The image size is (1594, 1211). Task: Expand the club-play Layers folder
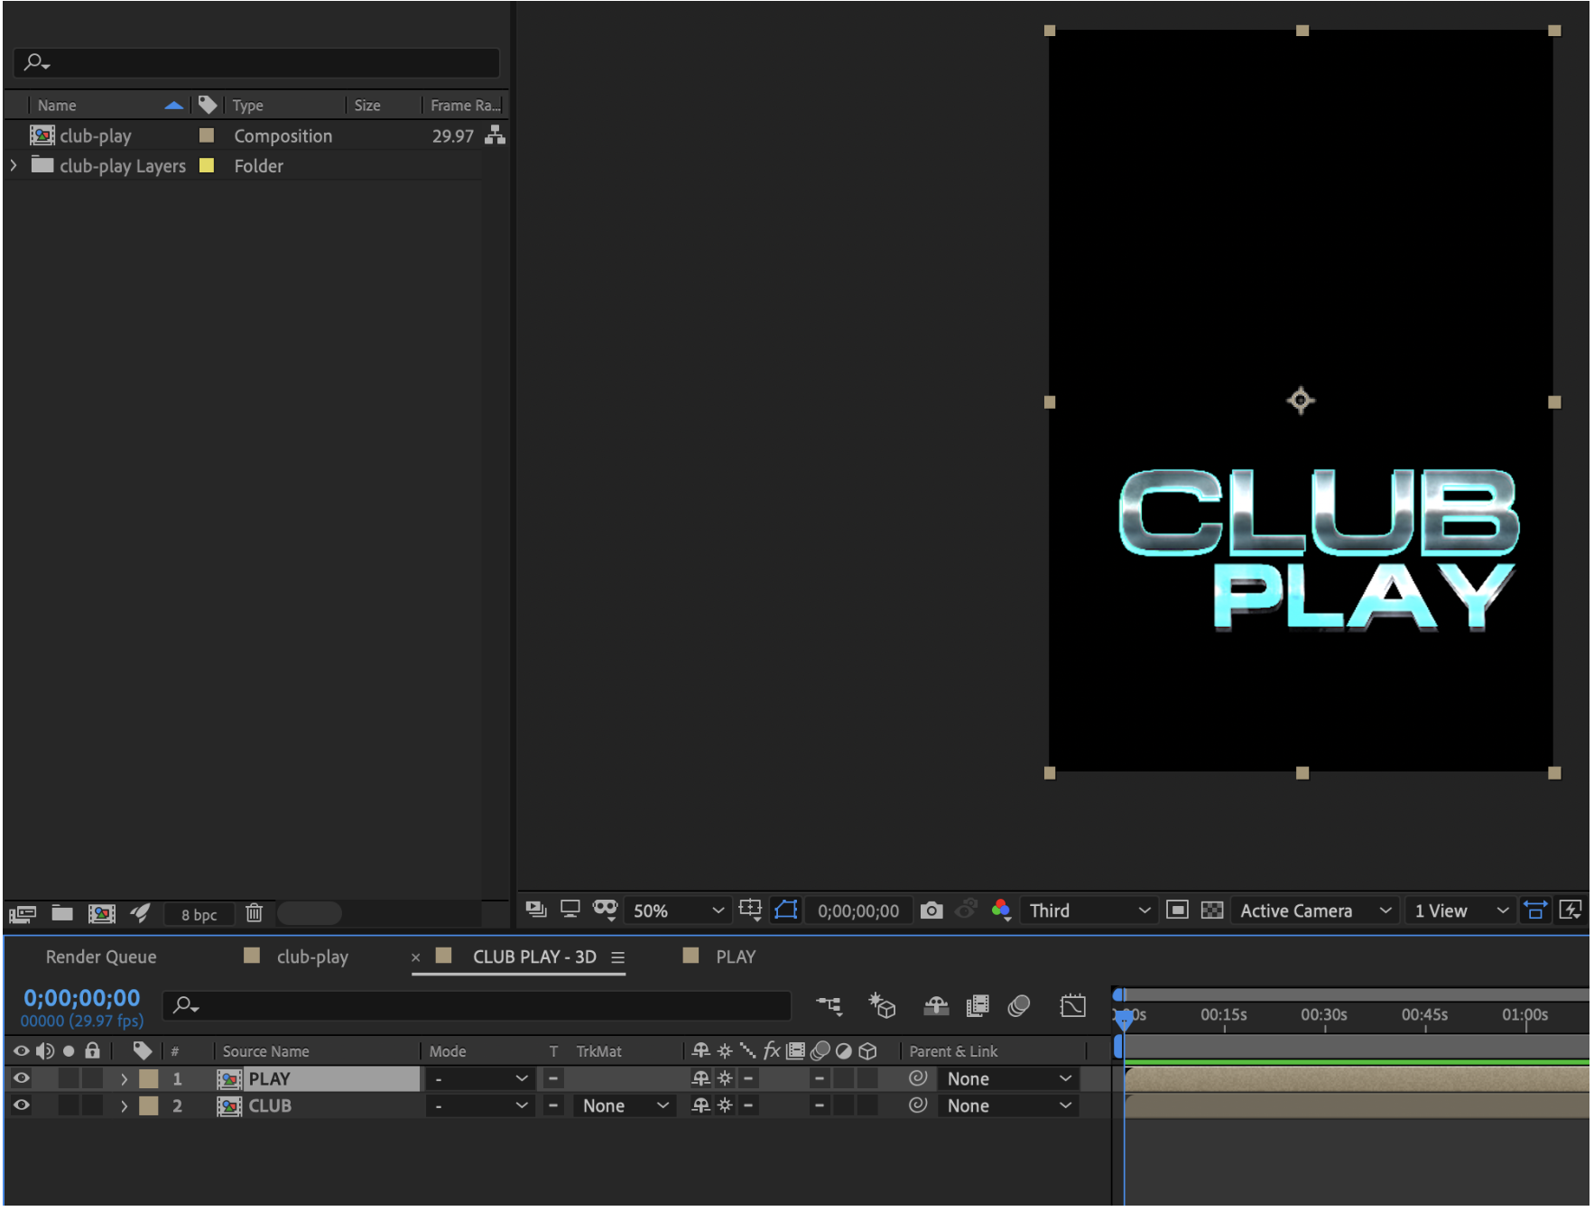pyautogui.click(x=14, y=166)
